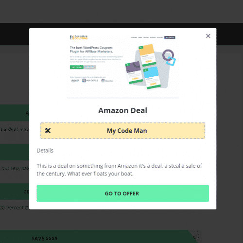Click the deal description paragraph
This screenshot has width=243, height=243.
tap(119, 170)
